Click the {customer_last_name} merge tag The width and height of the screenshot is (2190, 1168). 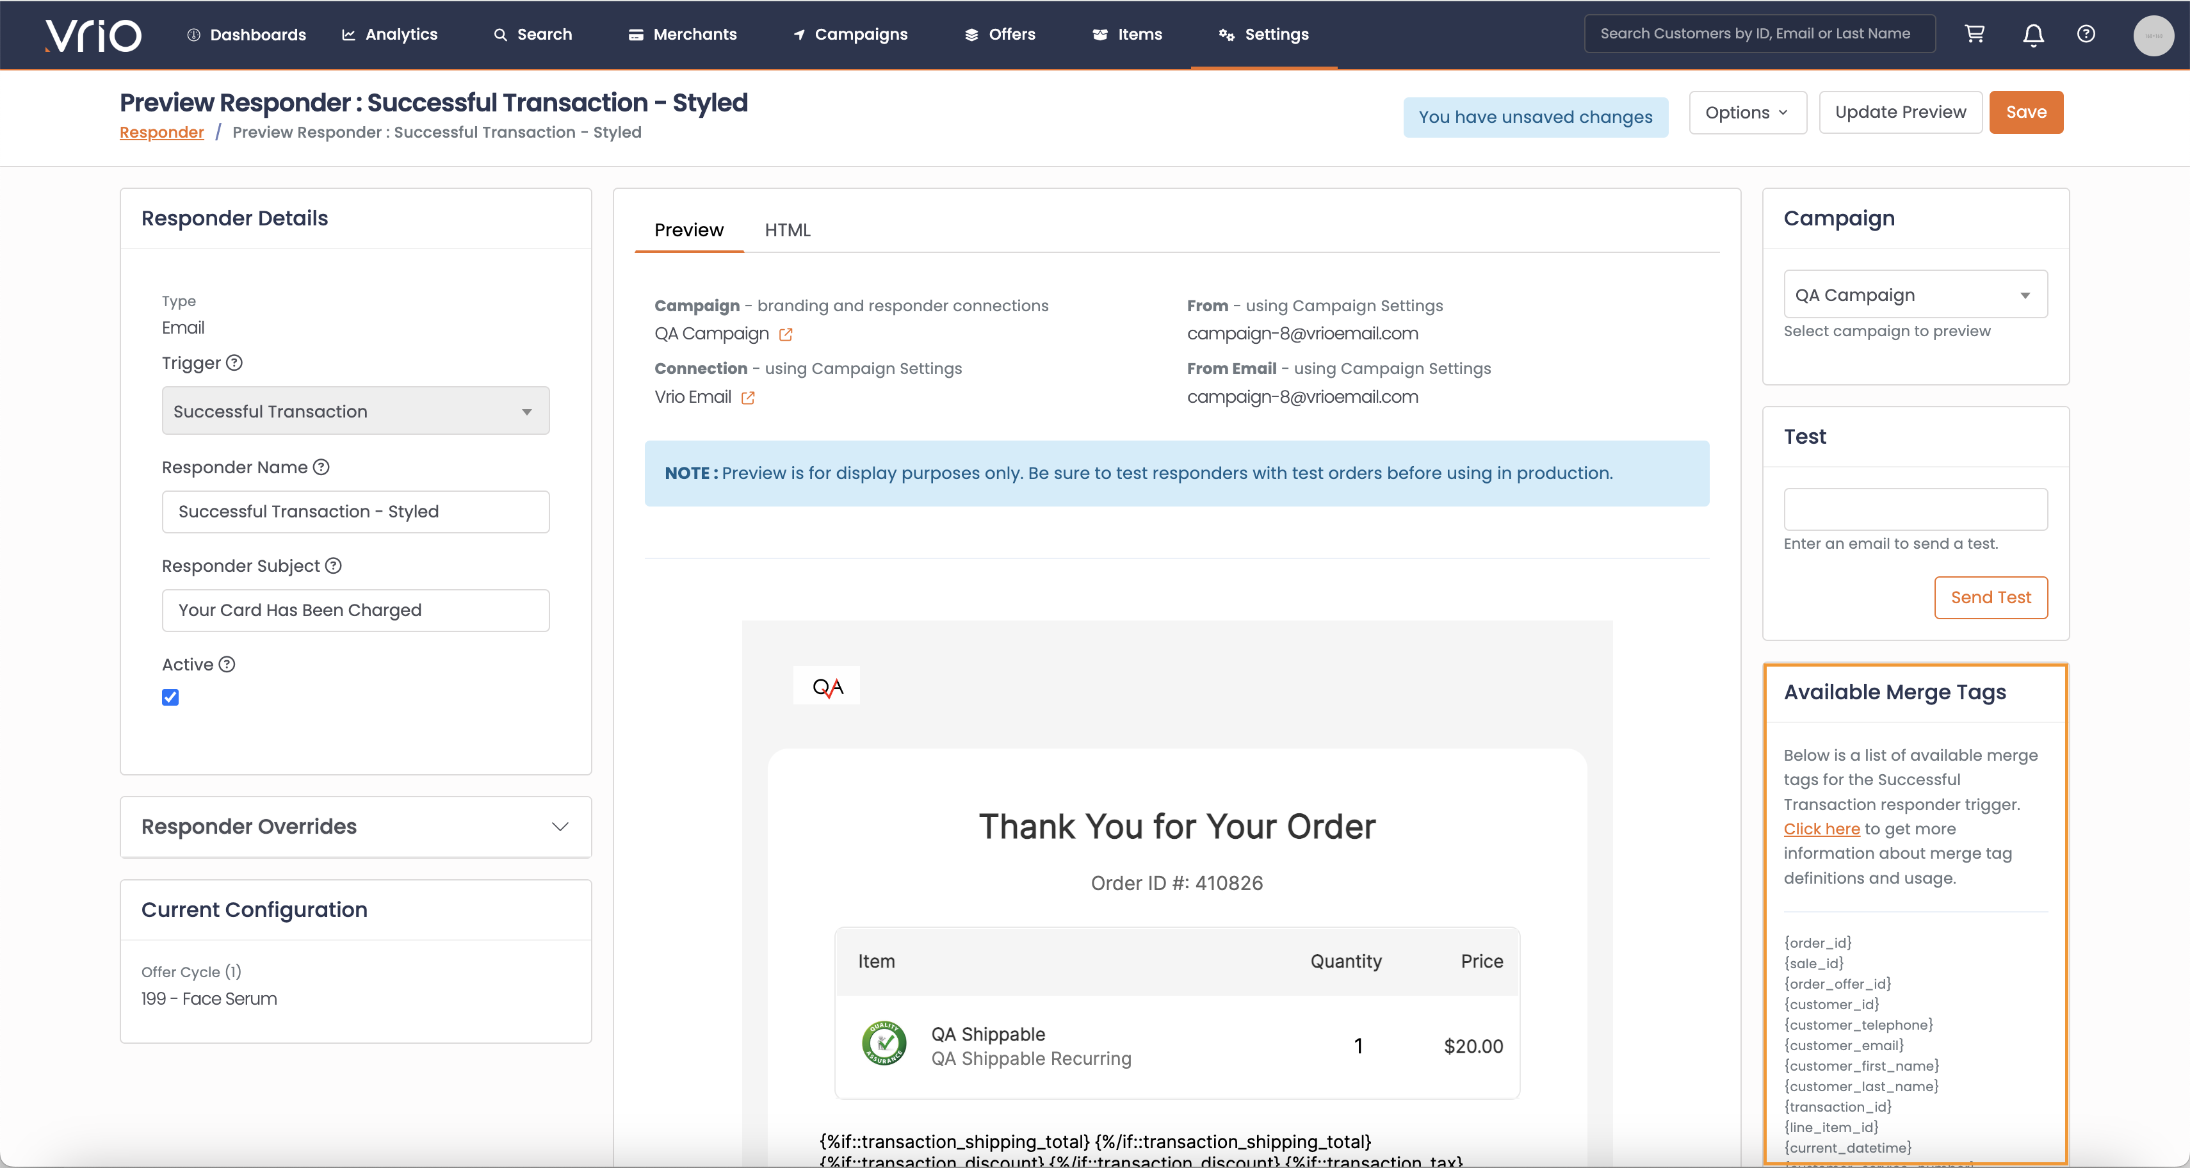pyautogui.click(x=1861, y=1087)
